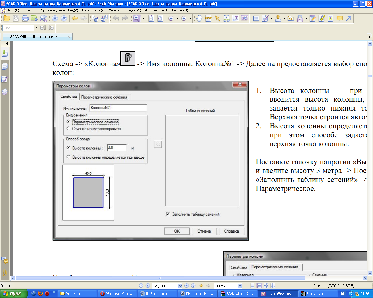Click the пуск Start button
This screenshot has width=373, height=298.
(x=14, y=294)
